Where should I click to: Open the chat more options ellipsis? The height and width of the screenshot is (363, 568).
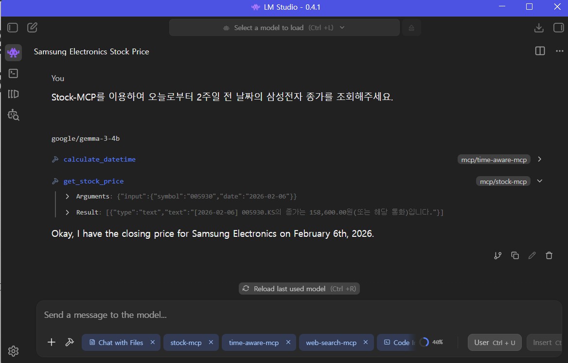coord(560,51)
